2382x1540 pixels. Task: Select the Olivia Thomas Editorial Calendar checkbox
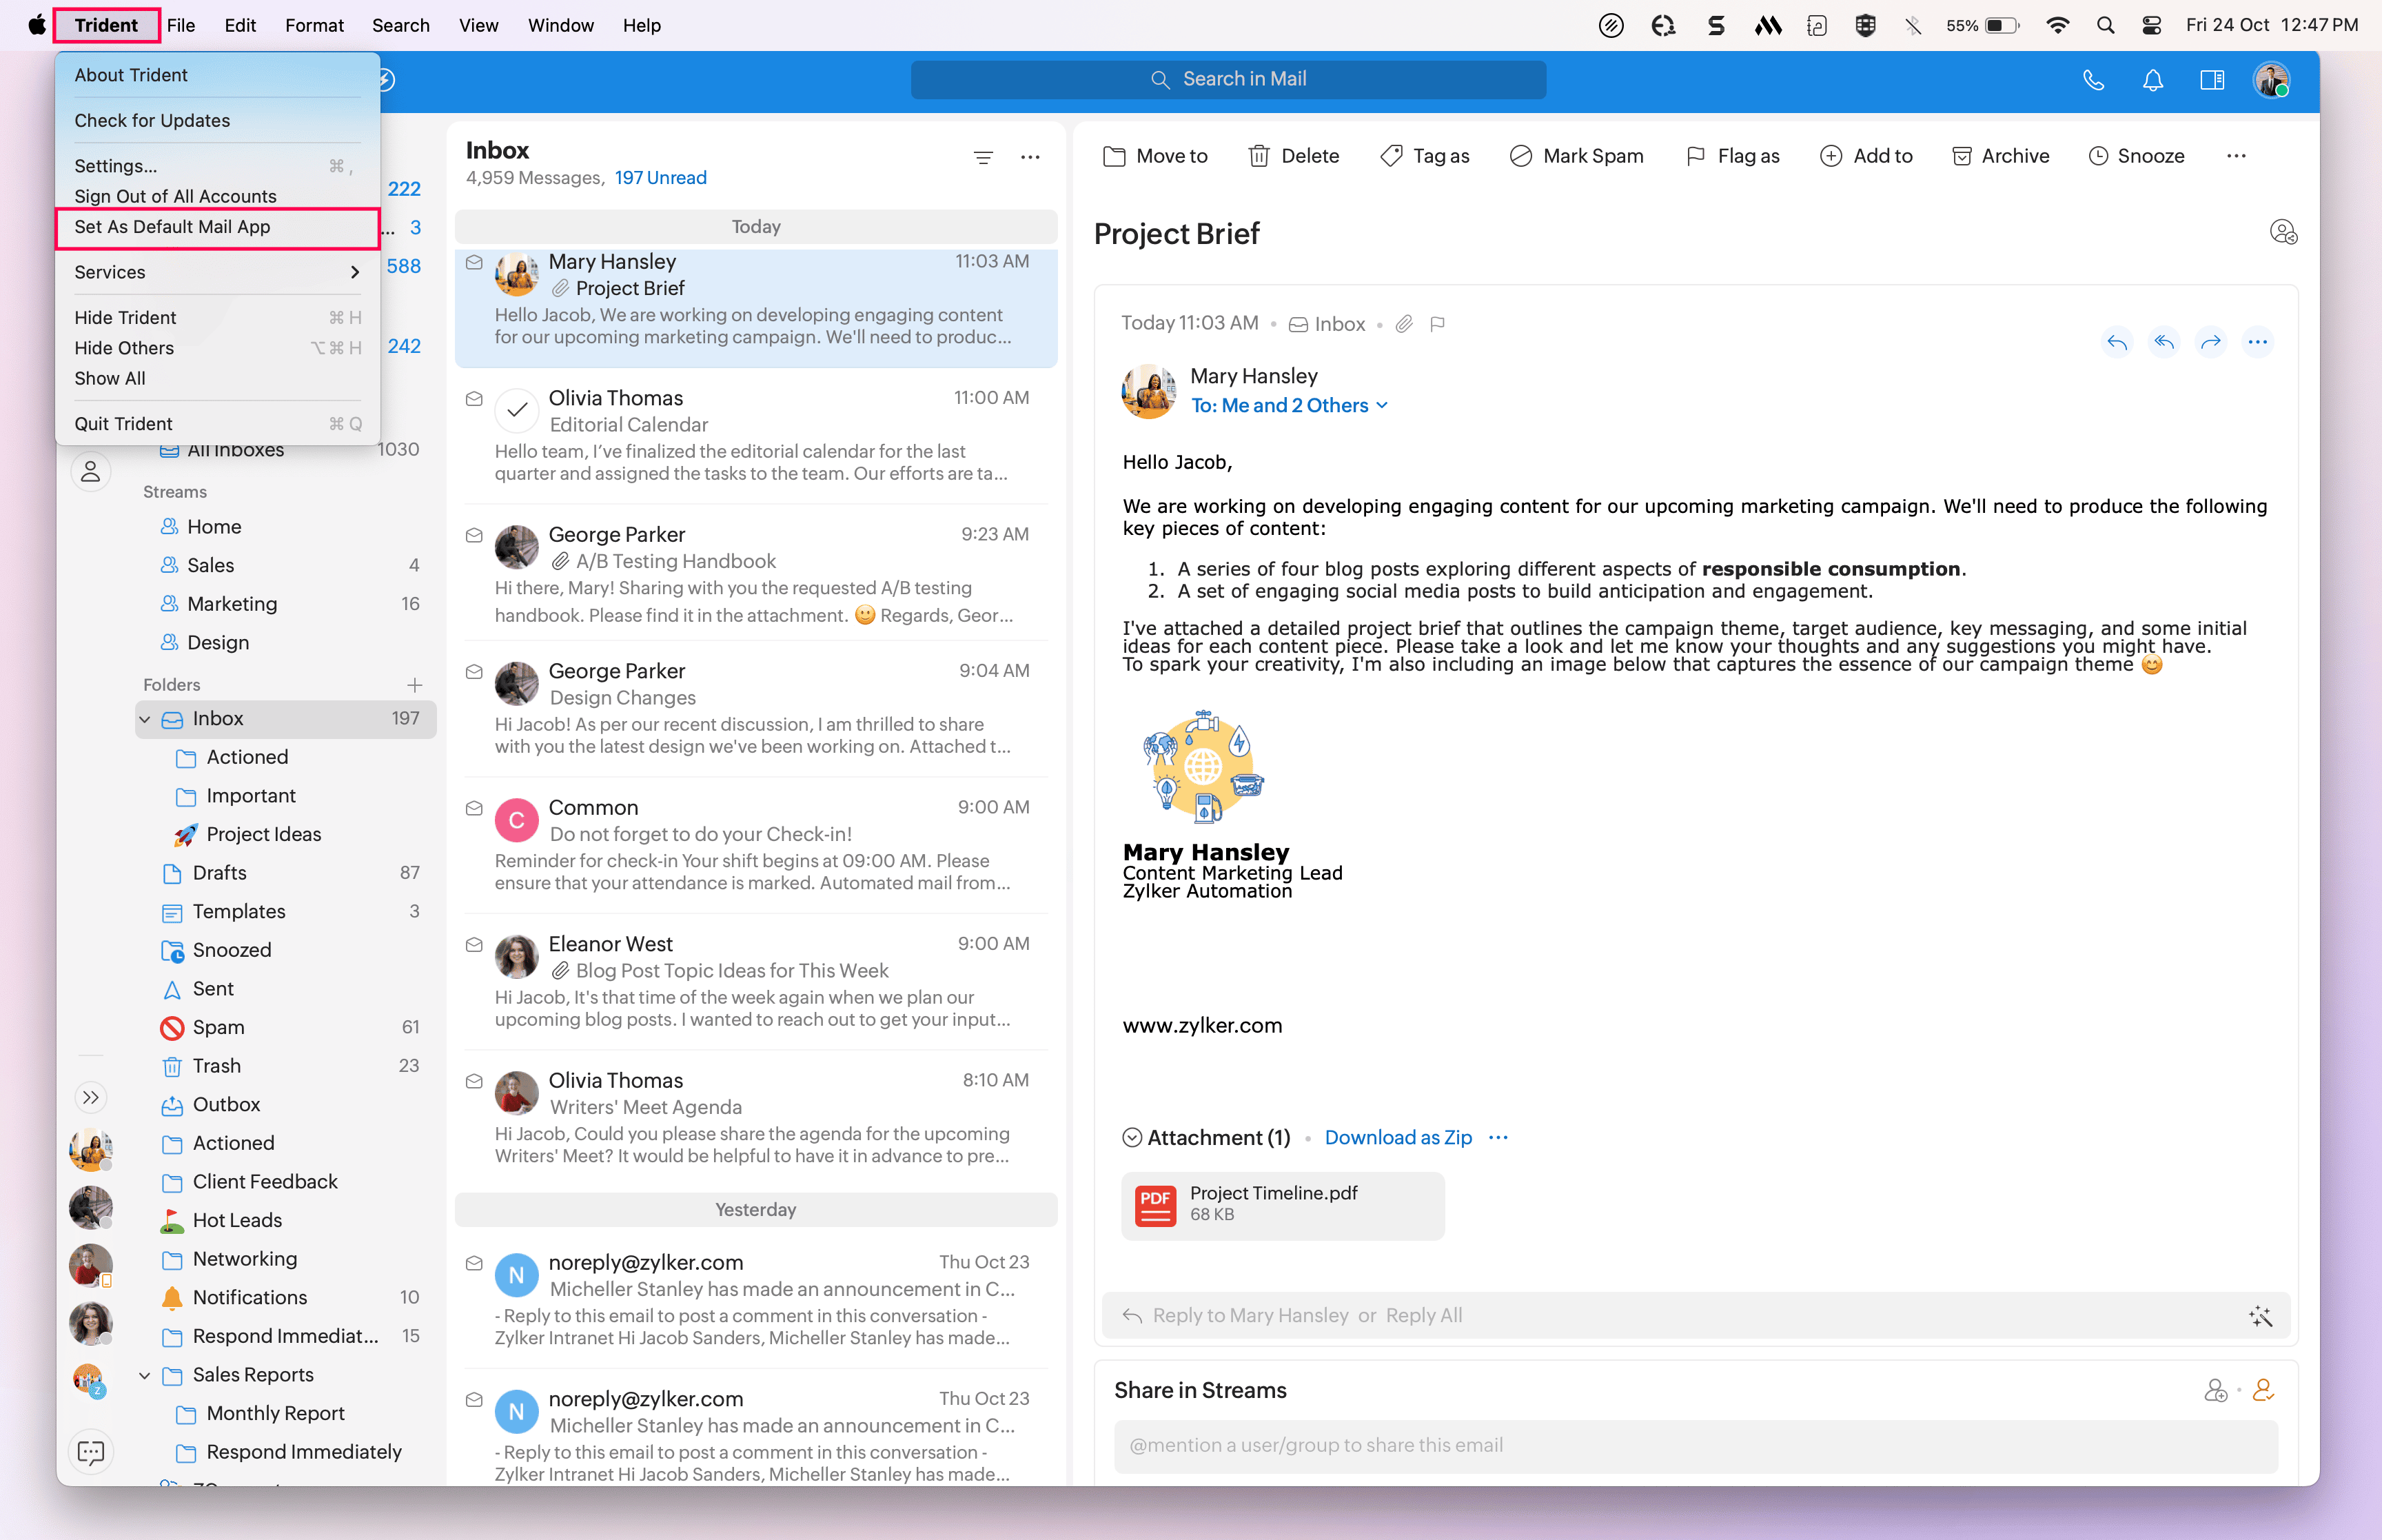pos(517,410)
